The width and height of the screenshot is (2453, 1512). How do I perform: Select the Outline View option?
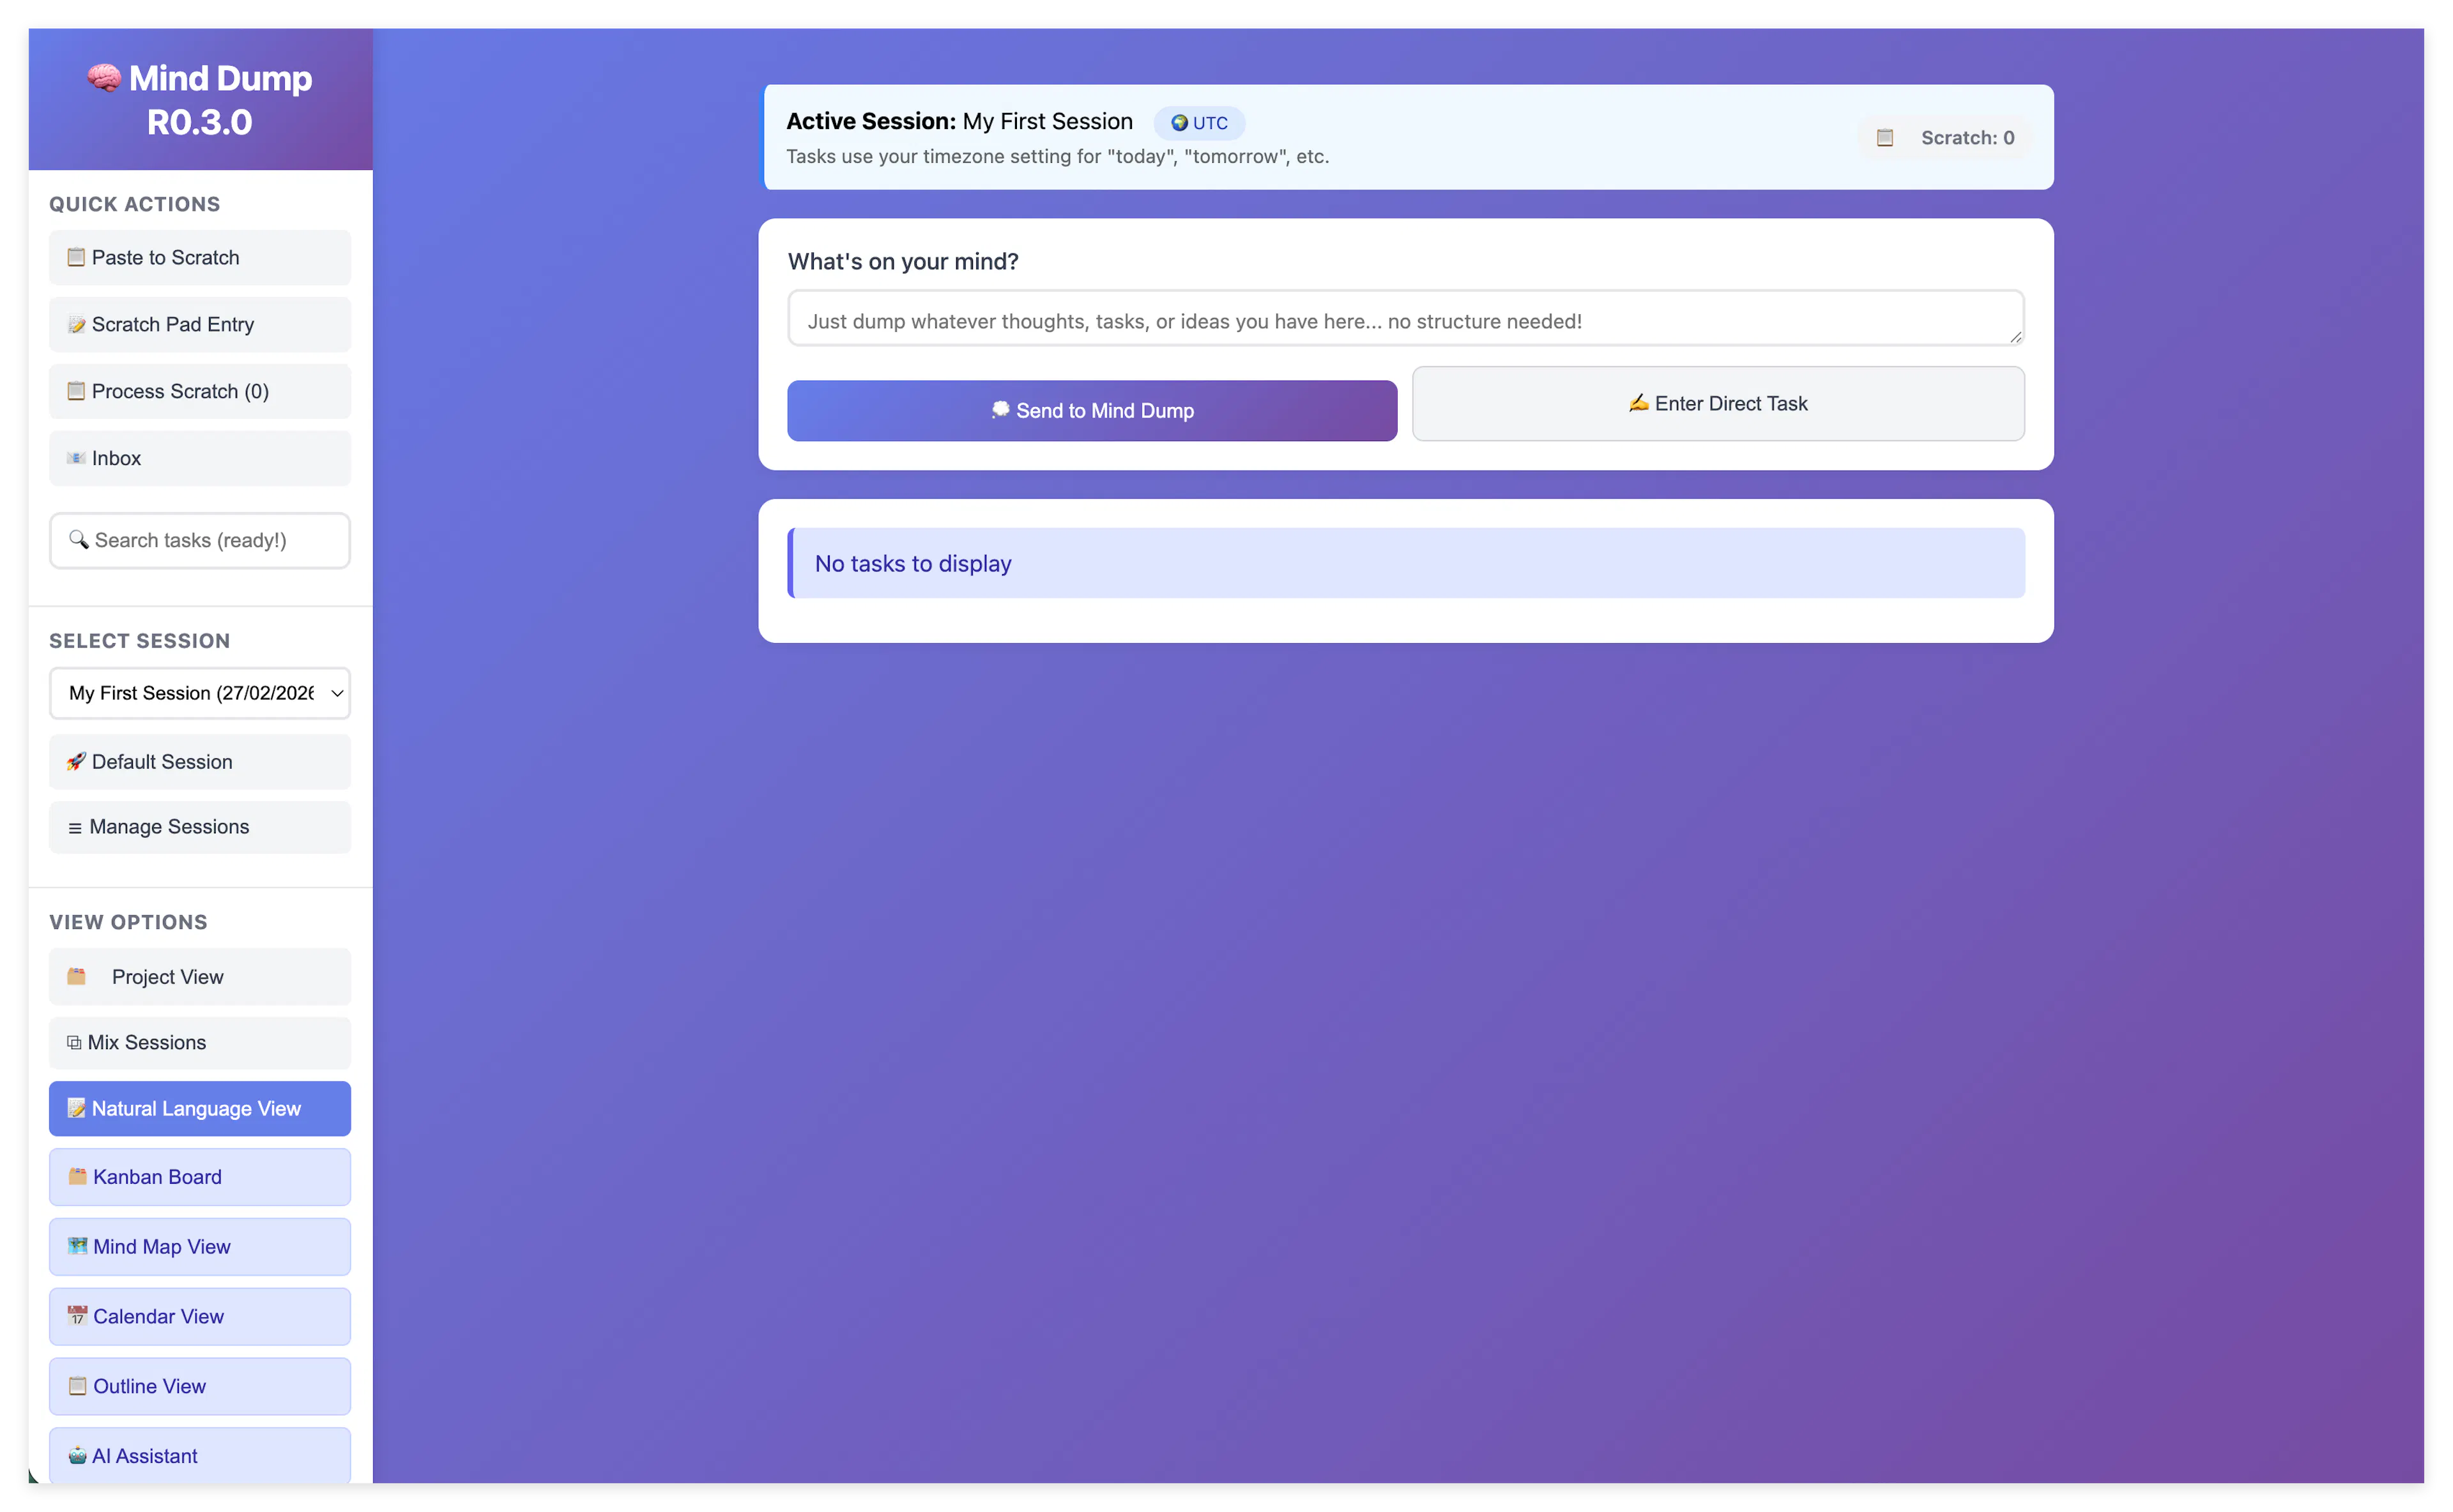click(200, 1387)
